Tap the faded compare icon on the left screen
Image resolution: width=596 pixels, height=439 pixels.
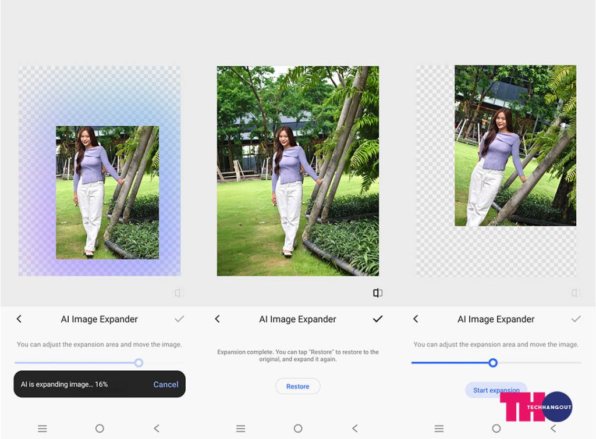[179, 293]
